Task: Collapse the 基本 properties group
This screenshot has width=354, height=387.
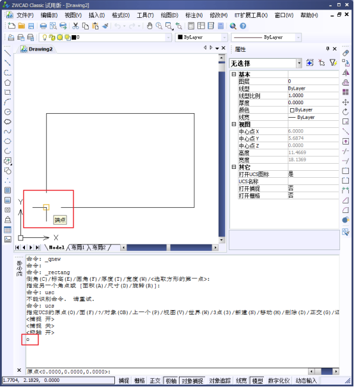Action: coord(234,74)
